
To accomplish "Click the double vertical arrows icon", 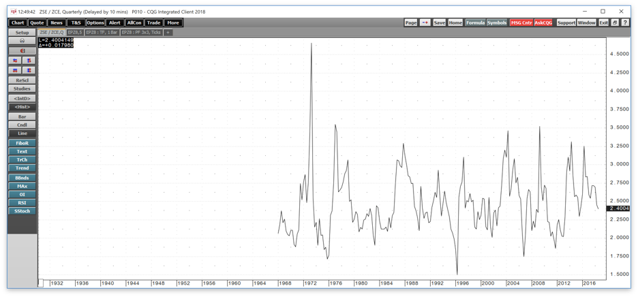I will [x=29, y=70].
